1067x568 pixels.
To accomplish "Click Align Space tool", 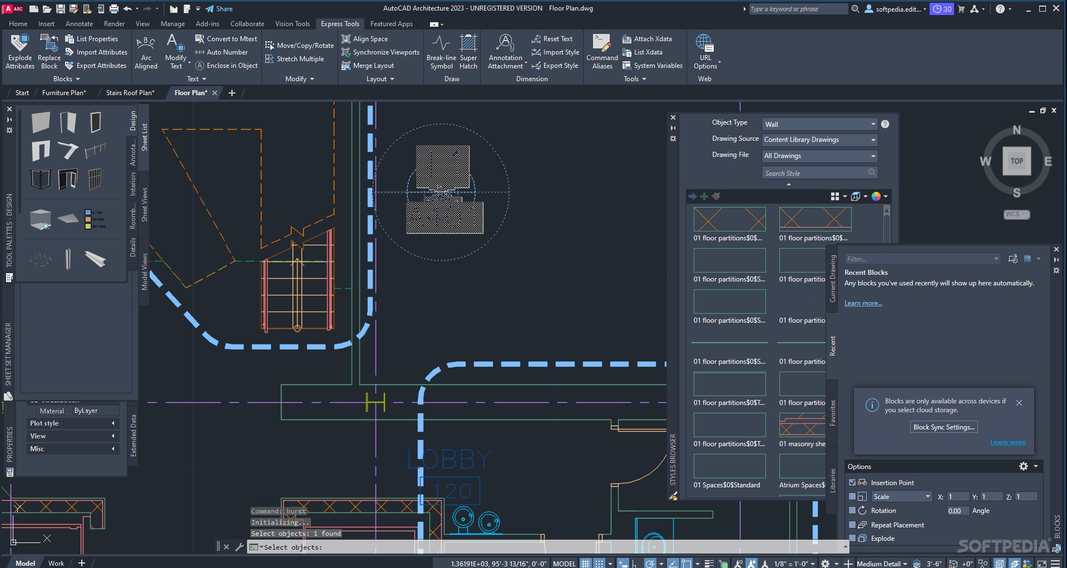I will (x=364, y=39).
